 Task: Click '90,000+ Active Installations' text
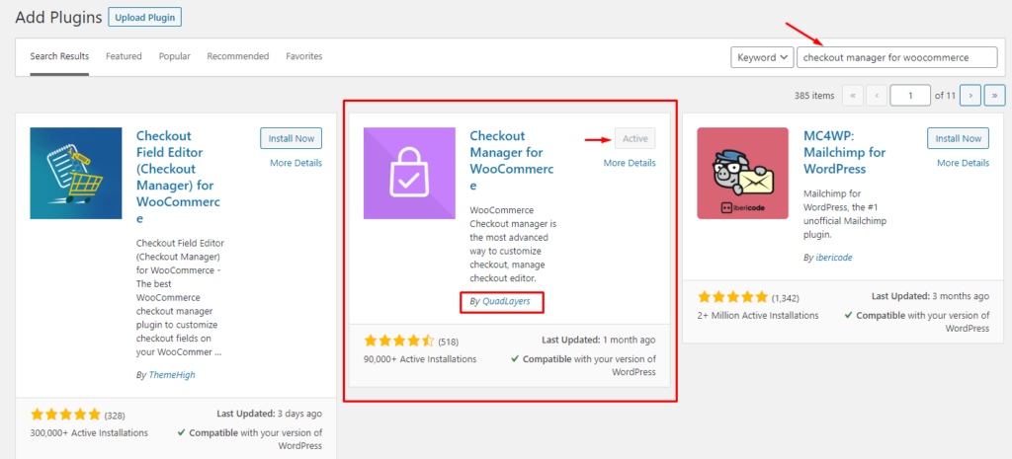point(420,359)
